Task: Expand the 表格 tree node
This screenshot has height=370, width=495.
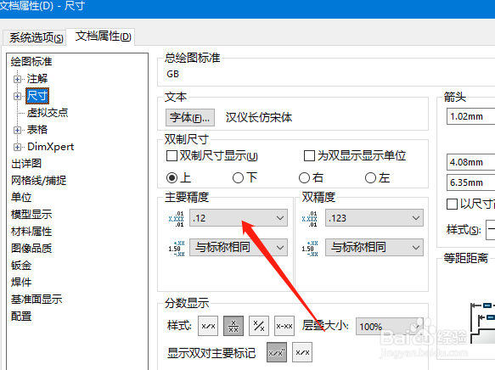Action: coord(17,130)
